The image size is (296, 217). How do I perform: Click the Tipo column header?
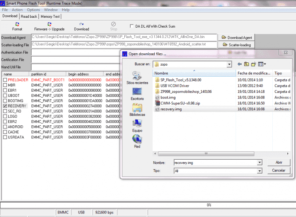click(281, 73)
